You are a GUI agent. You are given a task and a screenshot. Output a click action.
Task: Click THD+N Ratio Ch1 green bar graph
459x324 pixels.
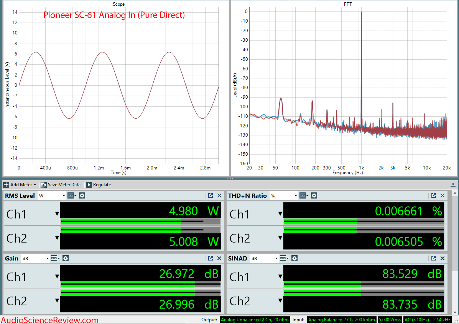tap(364, 221)
